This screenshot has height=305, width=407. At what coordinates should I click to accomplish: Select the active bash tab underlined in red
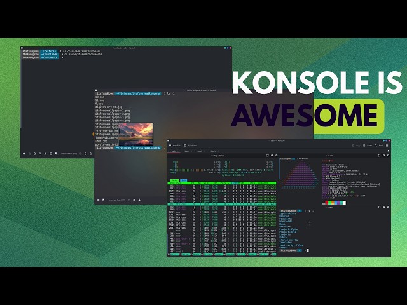(174, 151)
